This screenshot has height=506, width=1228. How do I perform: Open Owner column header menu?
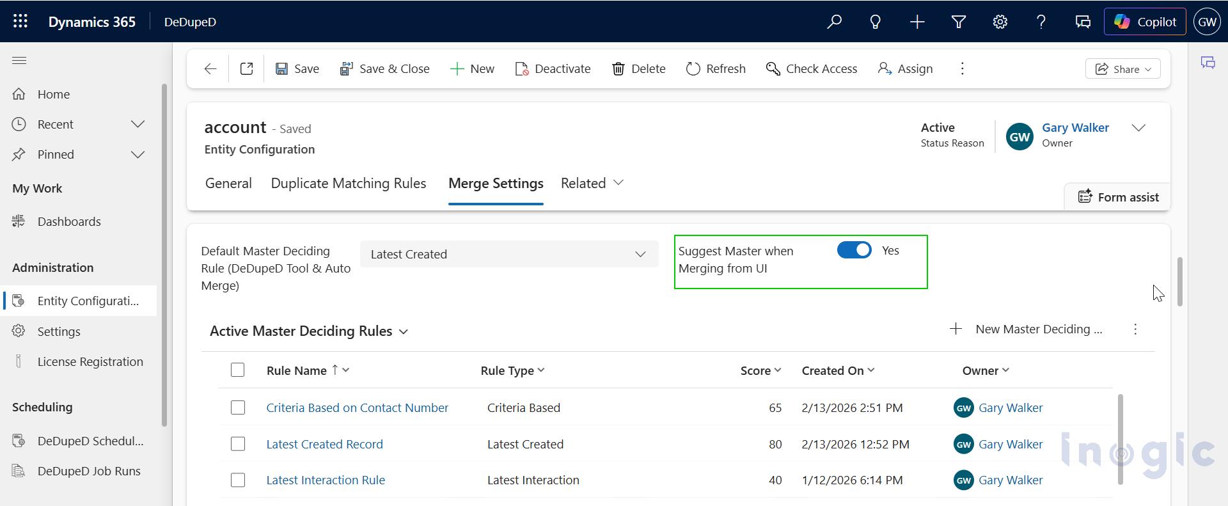(x=986, y=370)
